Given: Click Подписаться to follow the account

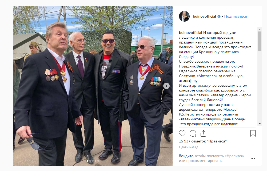Looking at the screenshot, I should (x=235, y=16).
